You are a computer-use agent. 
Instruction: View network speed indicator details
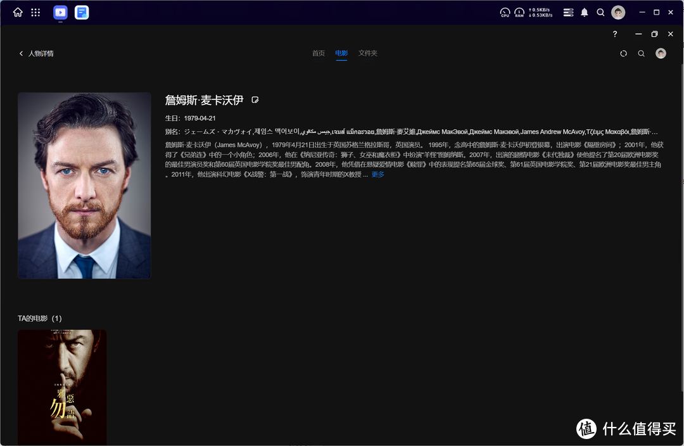pyautogui.click(x=541, y=12)
